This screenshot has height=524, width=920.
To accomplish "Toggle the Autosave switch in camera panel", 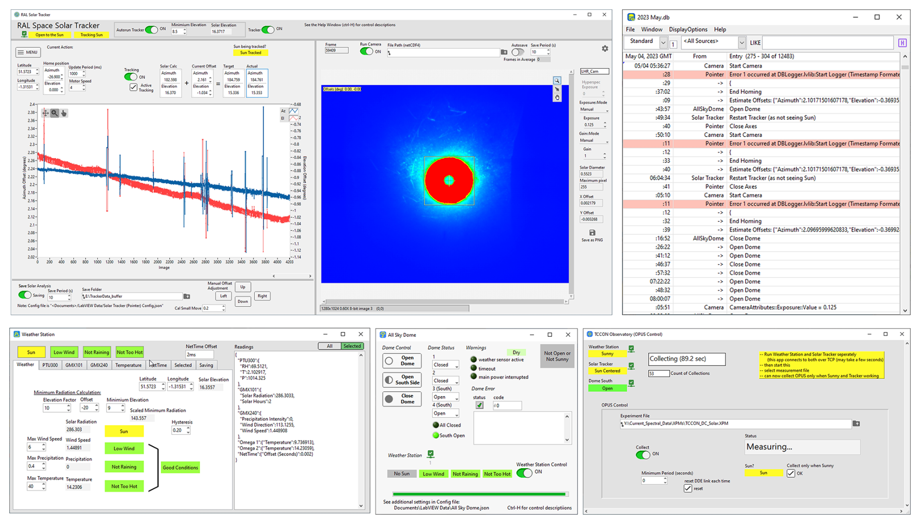I will point(517,52).
